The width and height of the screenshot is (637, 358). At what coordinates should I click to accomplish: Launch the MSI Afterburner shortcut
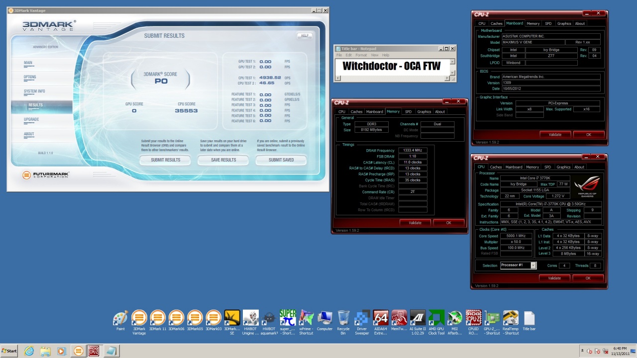click(x=454, y=319)
